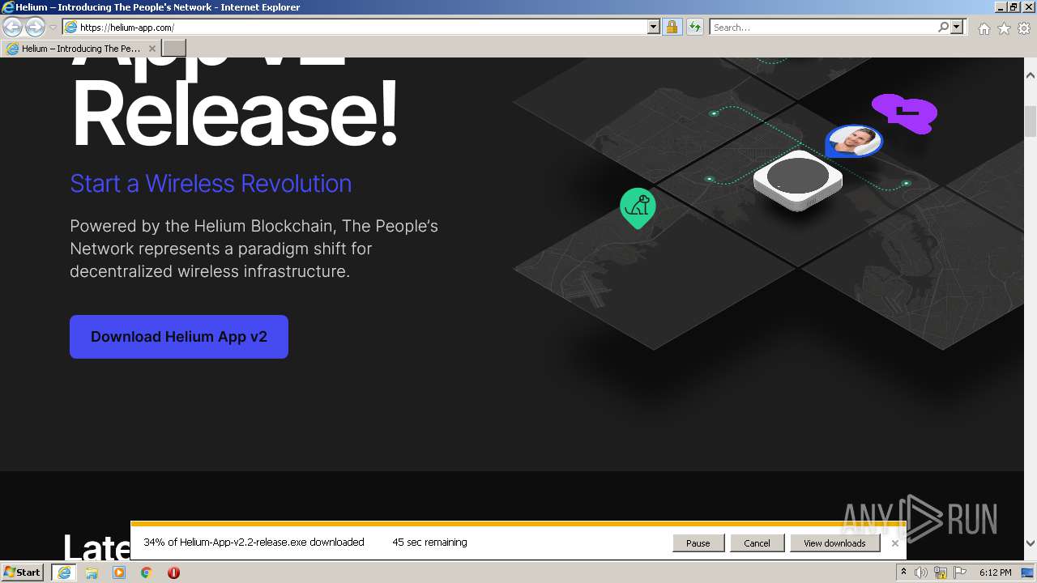Click the page scrollbar up arrow
This screenshot has width=1037, height=583.
[1031, 75]
